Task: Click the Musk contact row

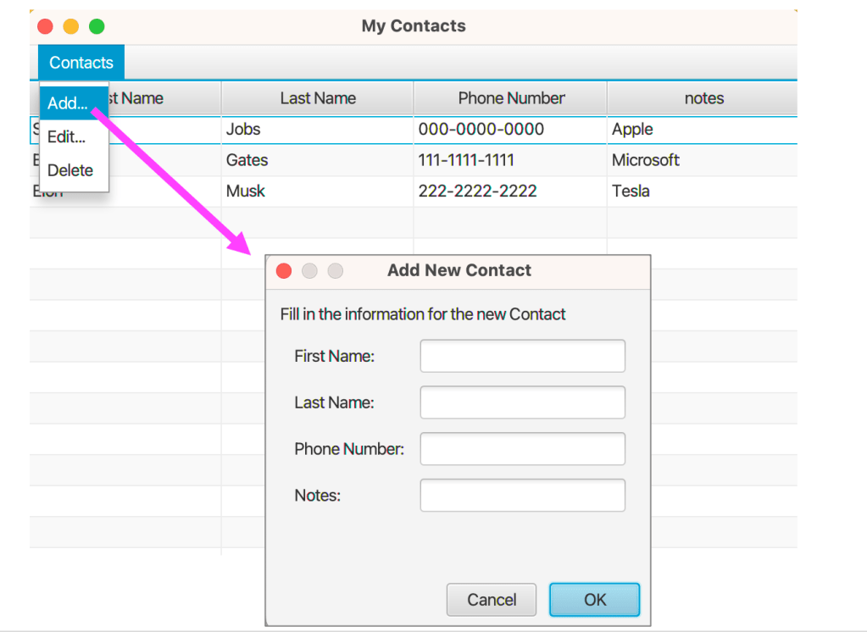Action: click(246, 191)
